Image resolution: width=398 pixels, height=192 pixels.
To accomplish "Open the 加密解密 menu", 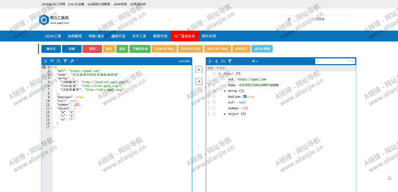I will coord(75,36).
